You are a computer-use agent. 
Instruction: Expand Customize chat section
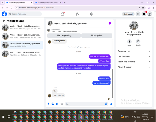(134, 51)
